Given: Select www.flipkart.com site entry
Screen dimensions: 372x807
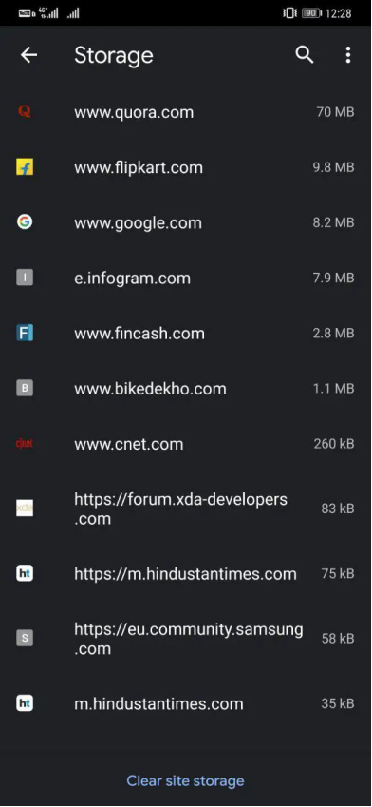Looking at the screenshot, I should coord(186,167).
